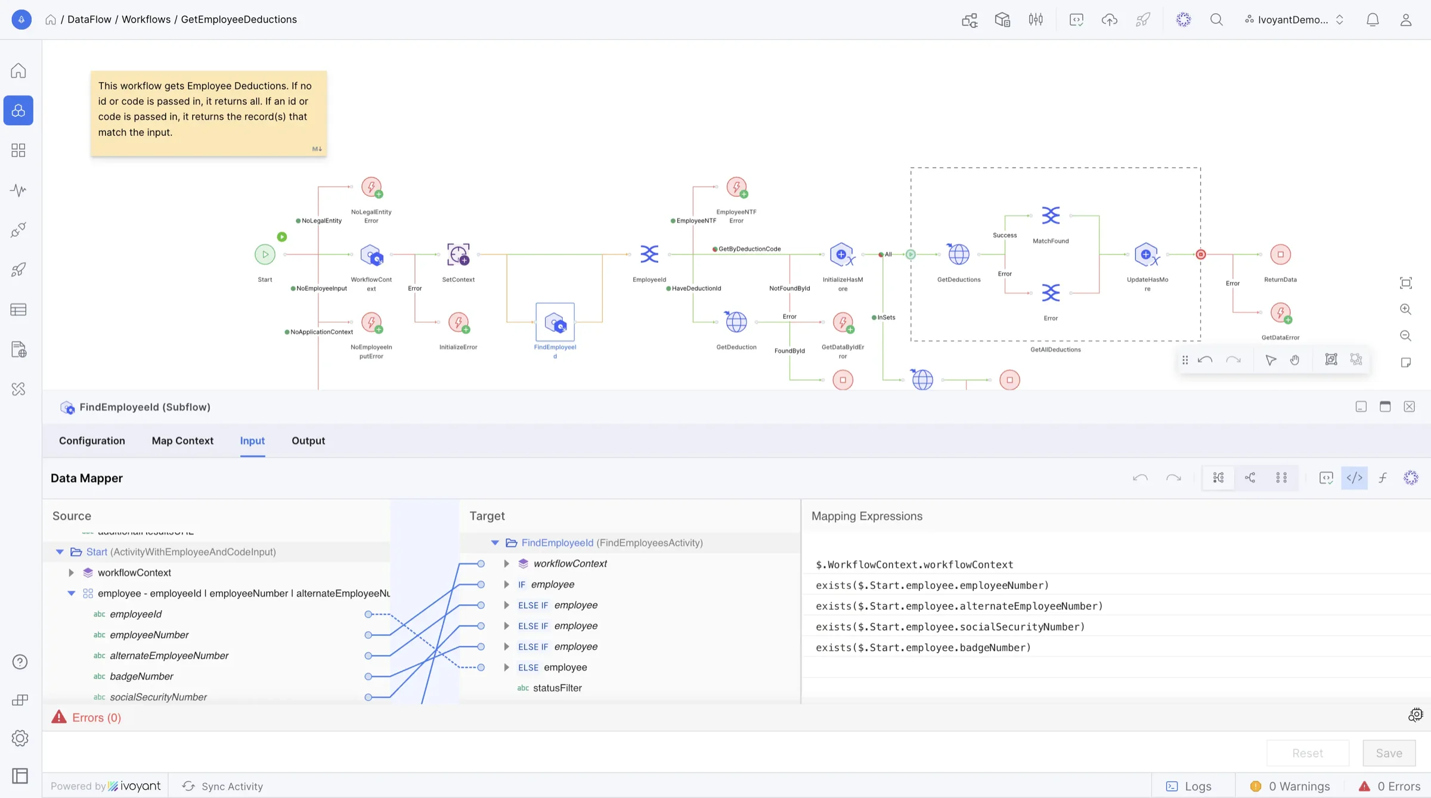Open the IvoyantDemo workspace dropdown
The image size is (1431, 798).
click(x=1294, y=20)
